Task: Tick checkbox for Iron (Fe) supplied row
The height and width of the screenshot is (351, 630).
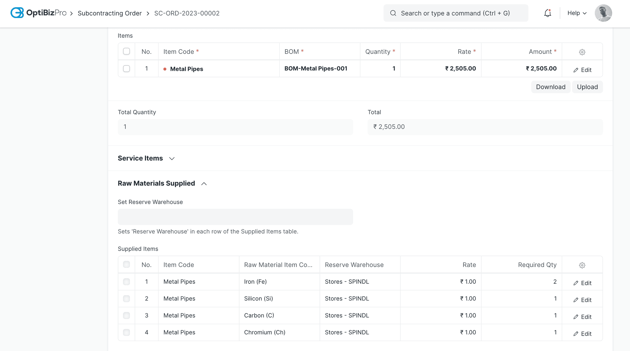Action: click(x=126, y=282)
